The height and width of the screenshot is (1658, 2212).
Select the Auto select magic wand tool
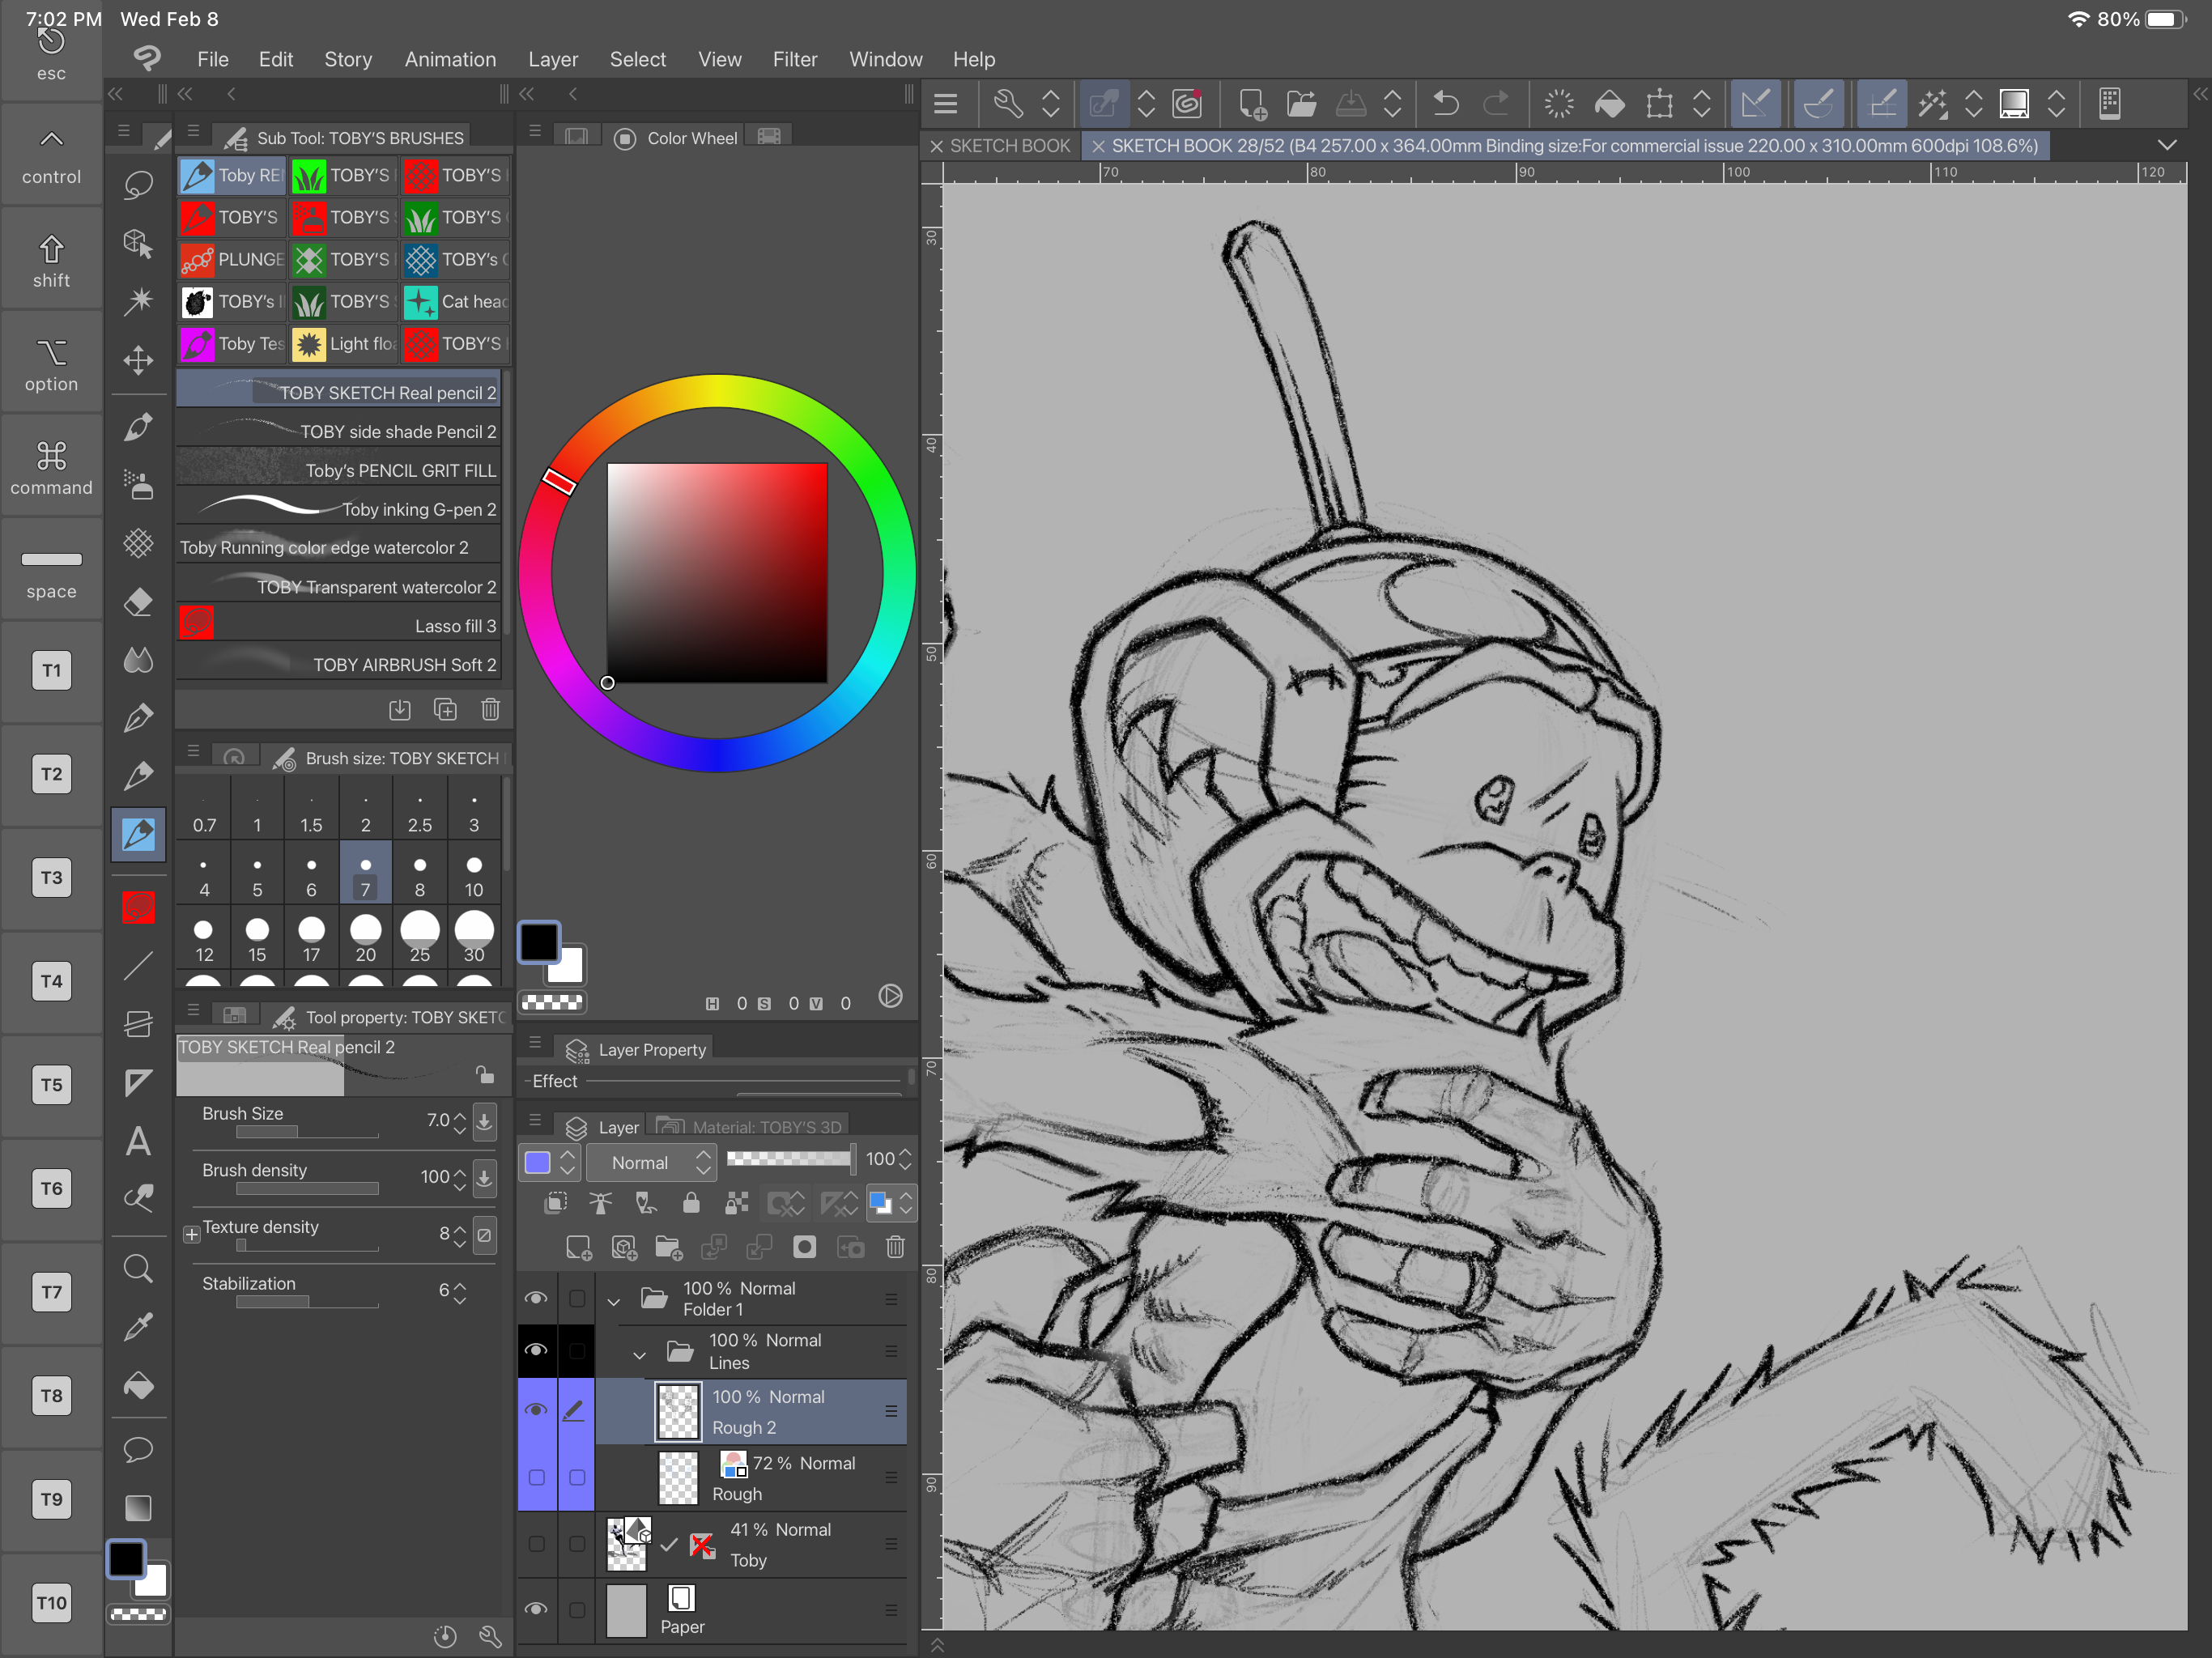click(x=138, y=301)
